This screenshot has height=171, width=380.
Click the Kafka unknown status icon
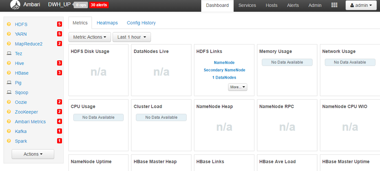pos(9,131)
